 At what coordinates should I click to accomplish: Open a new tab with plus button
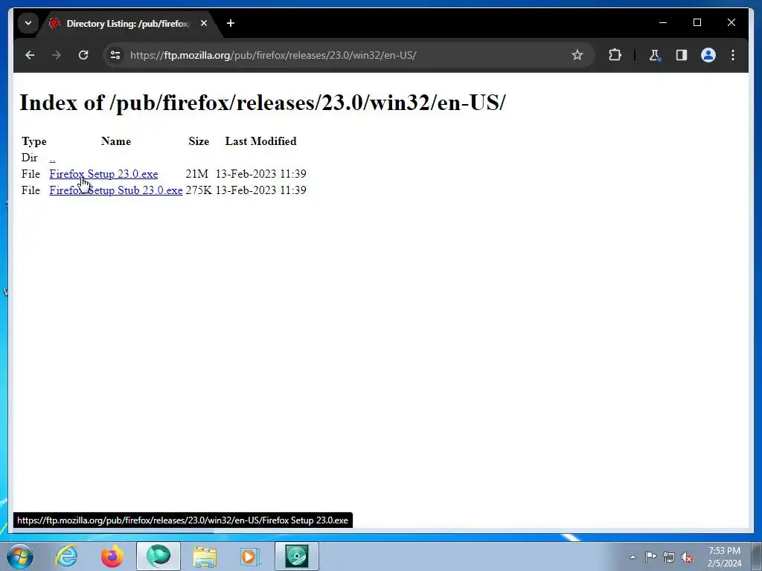[231, 23]
